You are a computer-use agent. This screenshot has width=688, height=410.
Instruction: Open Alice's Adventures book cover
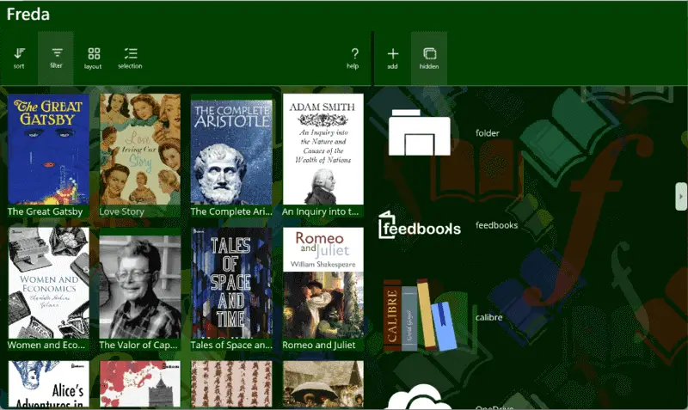[48, 384]
